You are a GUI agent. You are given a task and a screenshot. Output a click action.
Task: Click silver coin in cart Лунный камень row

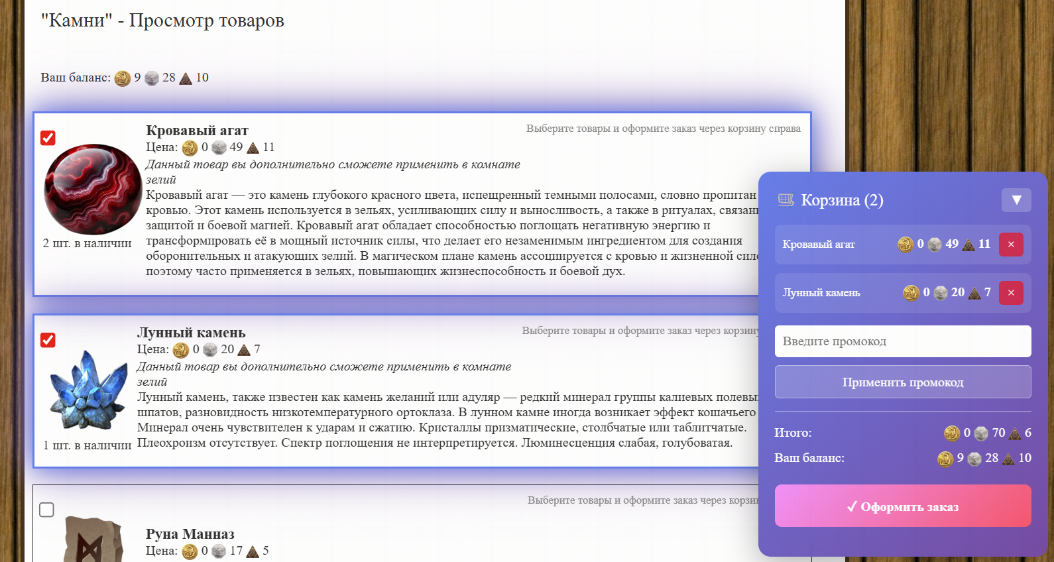pos(941,293)
